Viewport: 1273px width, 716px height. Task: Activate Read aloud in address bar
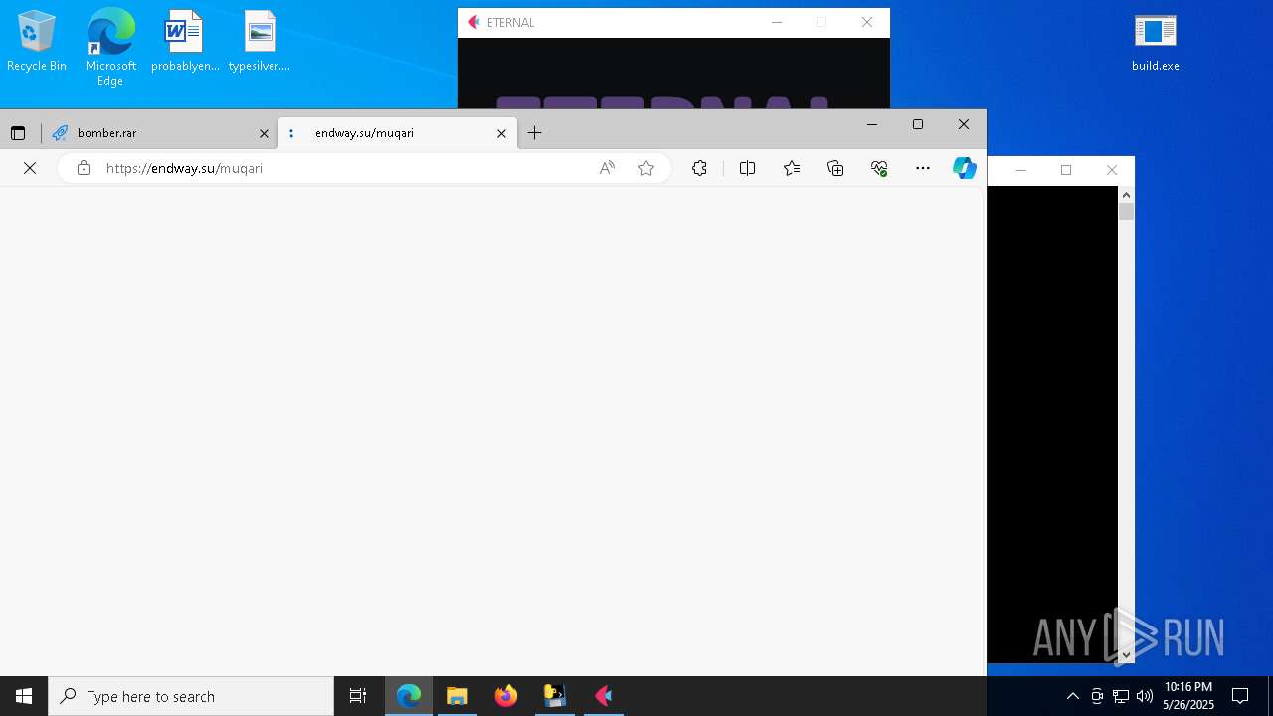(607, 168)
